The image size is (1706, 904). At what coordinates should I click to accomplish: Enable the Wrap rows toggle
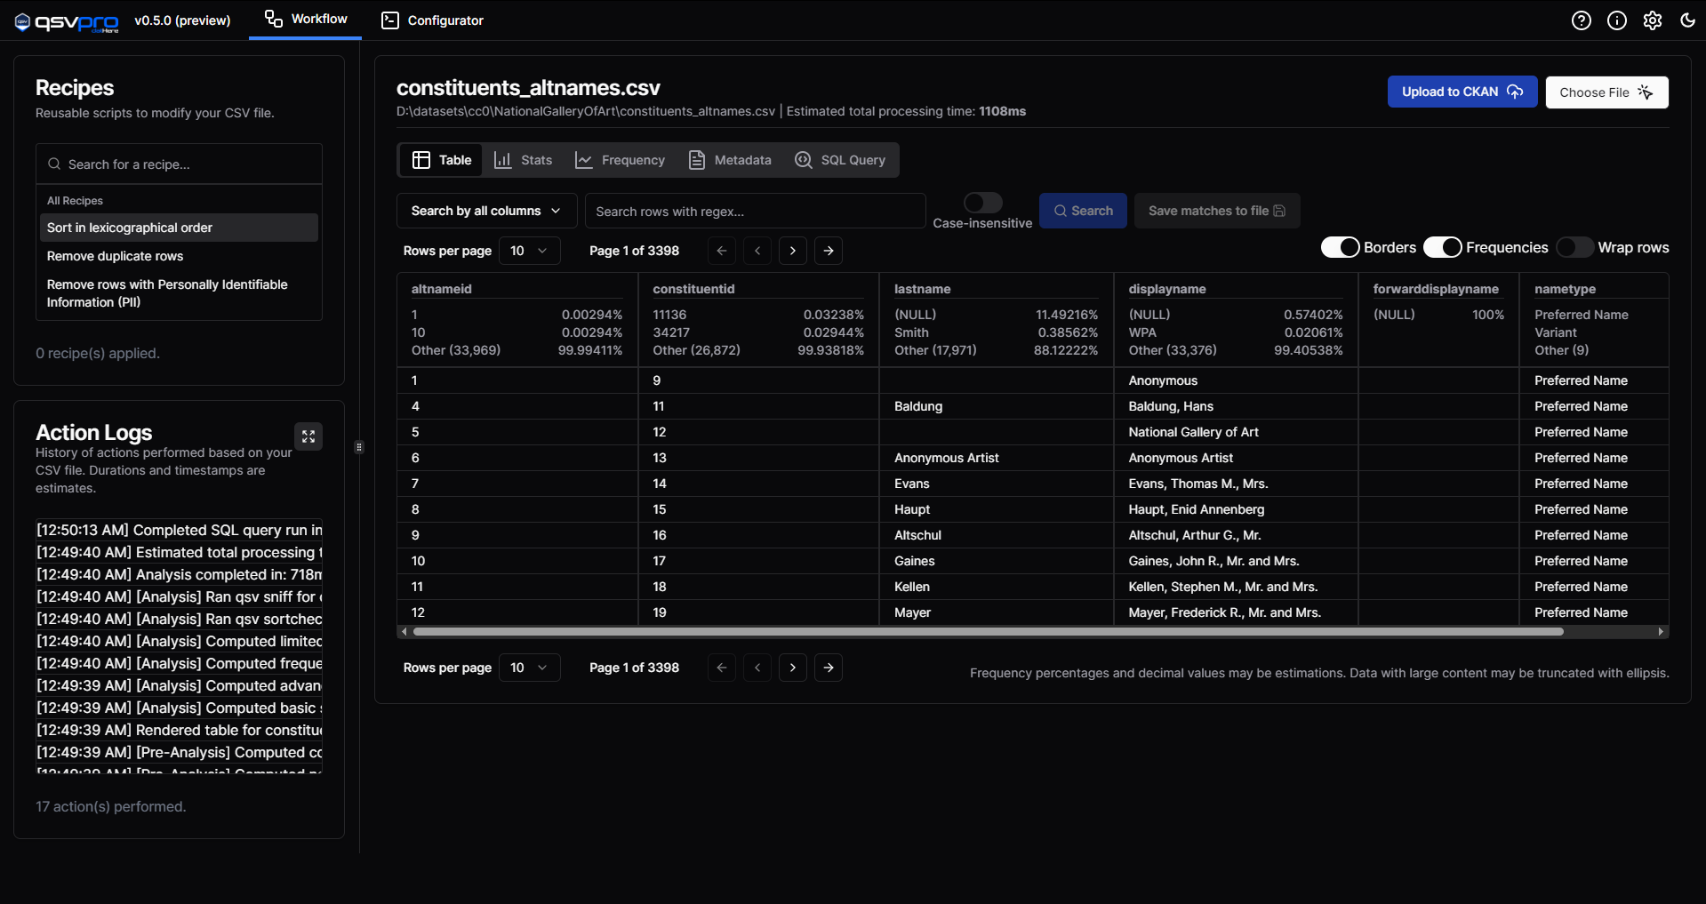1574,247
